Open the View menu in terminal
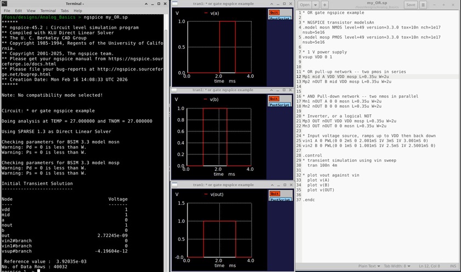The width and height of the screenshot is (461, 272). 31,10
